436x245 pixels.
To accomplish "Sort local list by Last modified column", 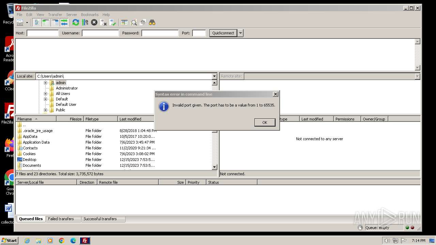I will click(136, 119).
